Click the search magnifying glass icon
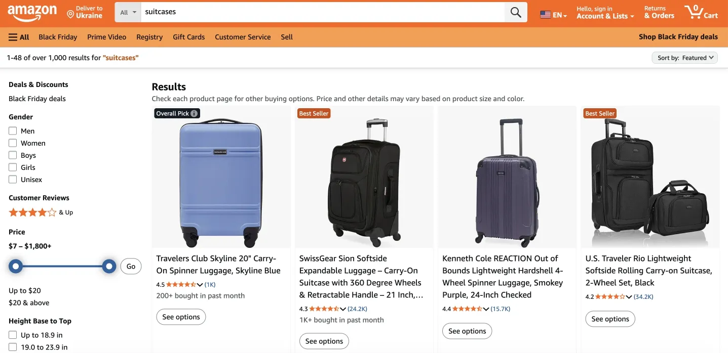 click(x=515, y=12)
